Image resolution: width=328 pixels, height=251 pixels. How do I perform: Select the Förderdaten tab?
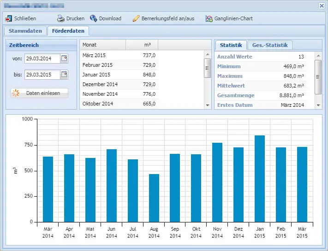tap(68, 31)
